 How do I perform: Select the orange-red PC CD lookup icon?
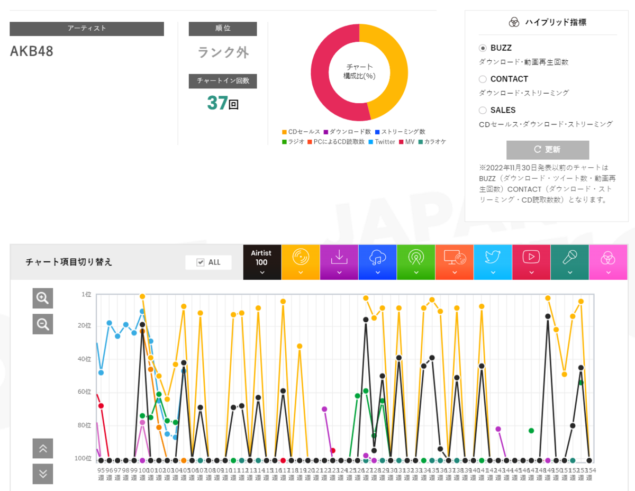(455, 257)
